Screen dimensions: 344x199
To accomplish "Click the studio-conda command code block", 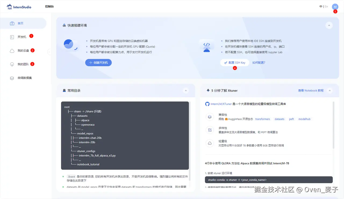I will click(x=269, y=180).
